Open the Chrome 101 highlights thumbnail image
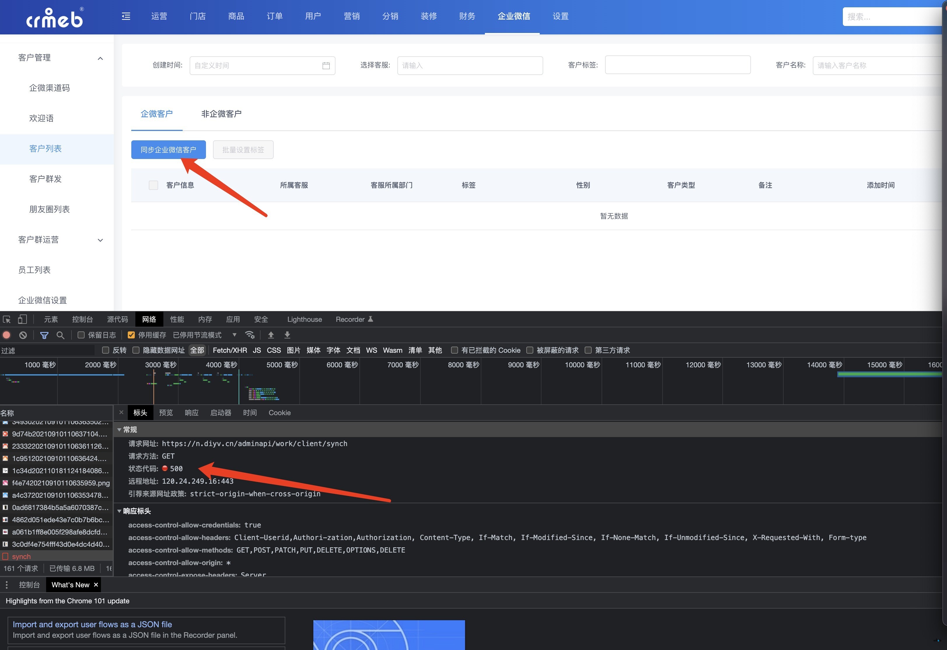The width and height of the screenshot is (947, 650). [389, 635]
